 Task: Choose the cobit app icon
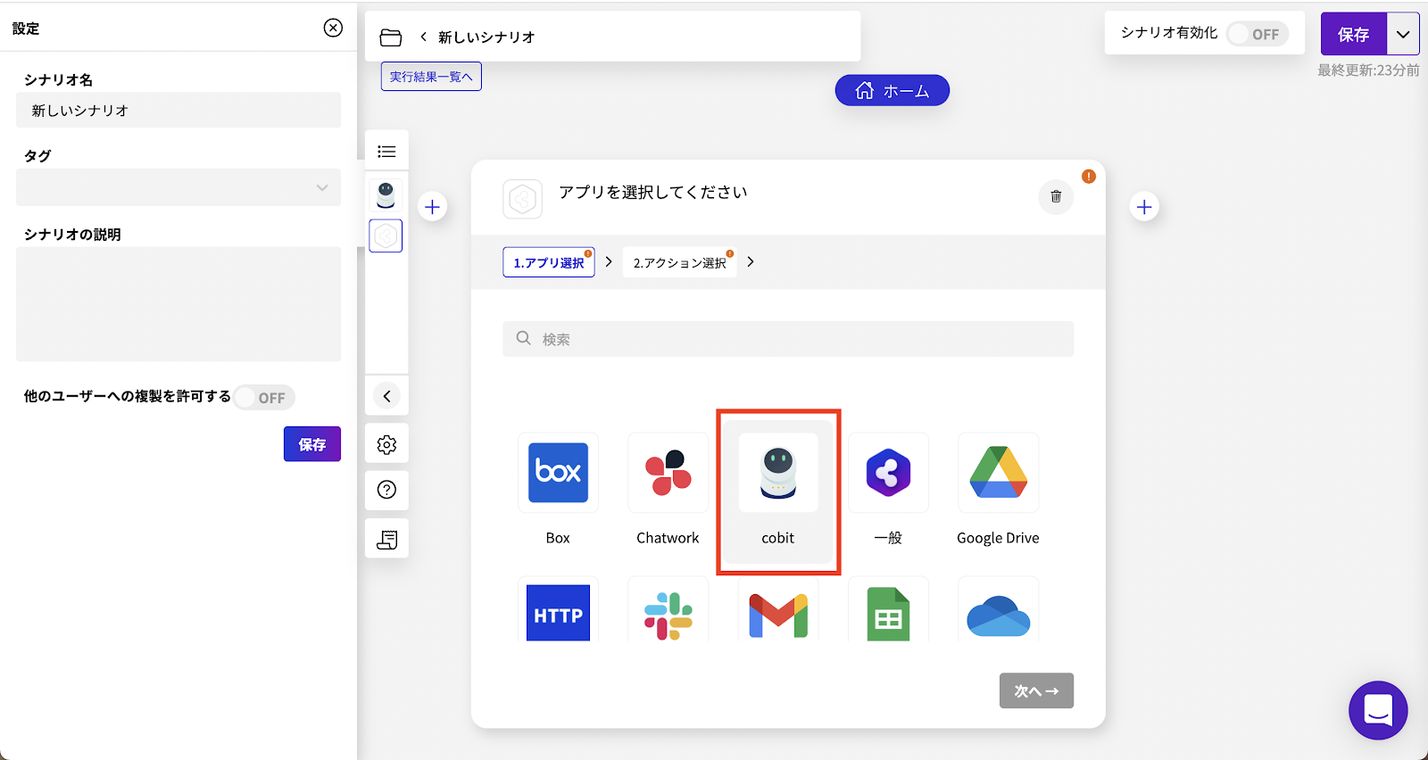[778, 473]
